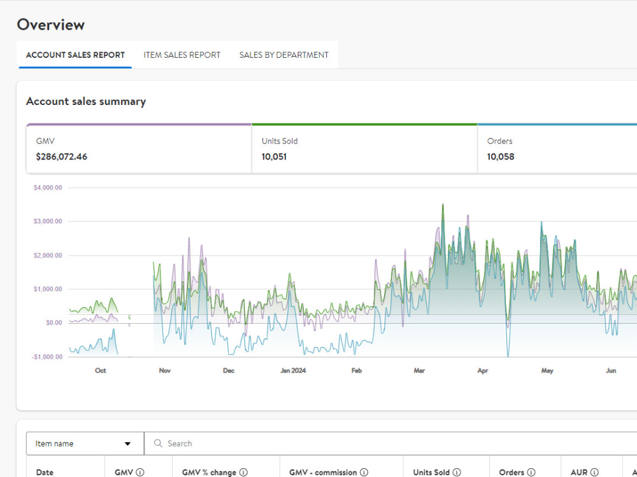Viewport: 637px width, 477px height.
Task: Click the May x-axis label
Action: pyautogui.click(x=547, y=370)
